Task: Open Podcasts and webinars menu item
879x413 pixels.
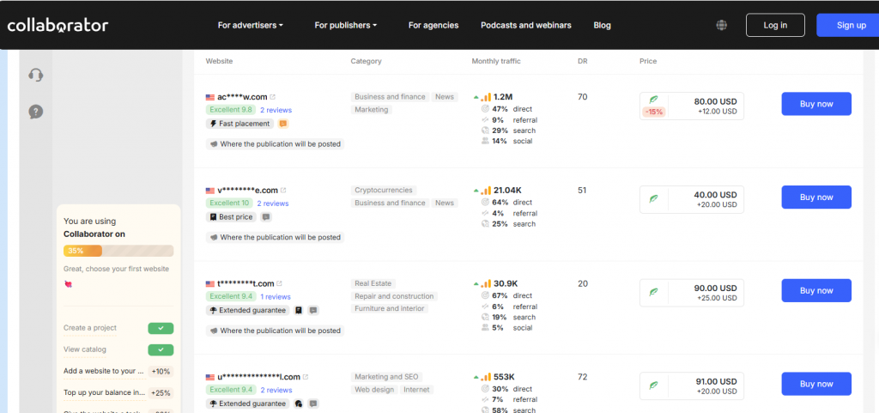Action: point(526,25)
